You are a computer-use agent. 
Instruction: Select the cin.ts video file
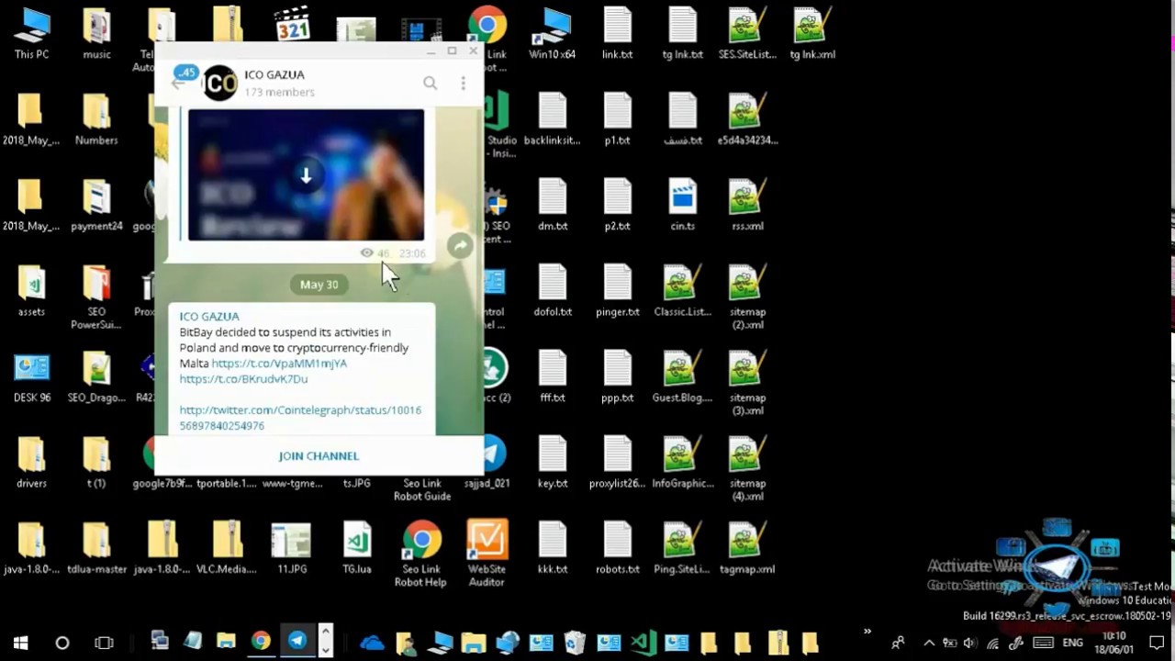(x=683, y=206)
